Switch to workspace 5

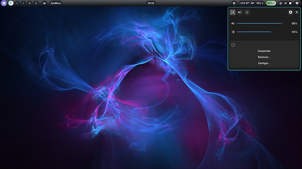click(x=36, y=3)
